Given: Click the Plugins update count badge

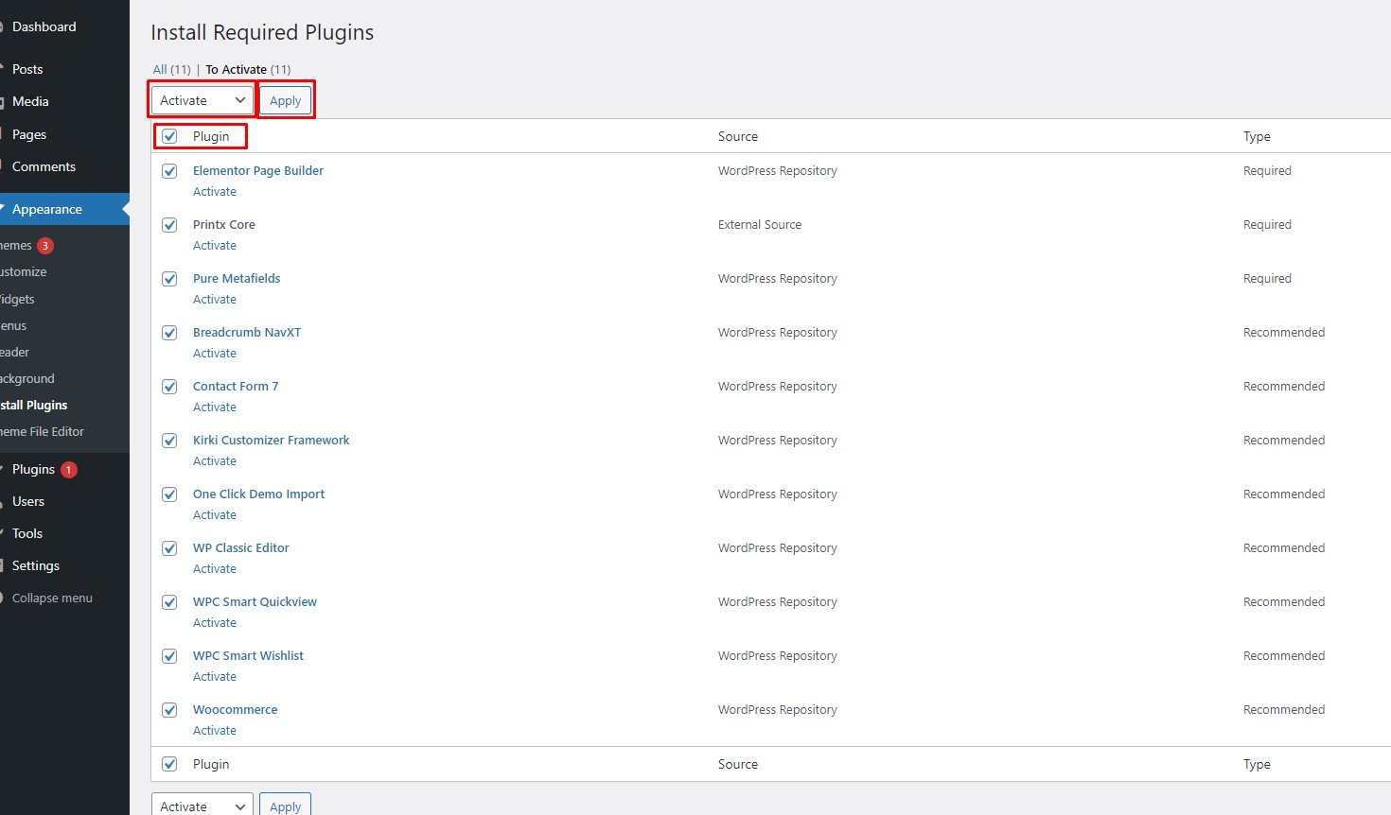Looking at the screenshot, I should pos(68,469).
